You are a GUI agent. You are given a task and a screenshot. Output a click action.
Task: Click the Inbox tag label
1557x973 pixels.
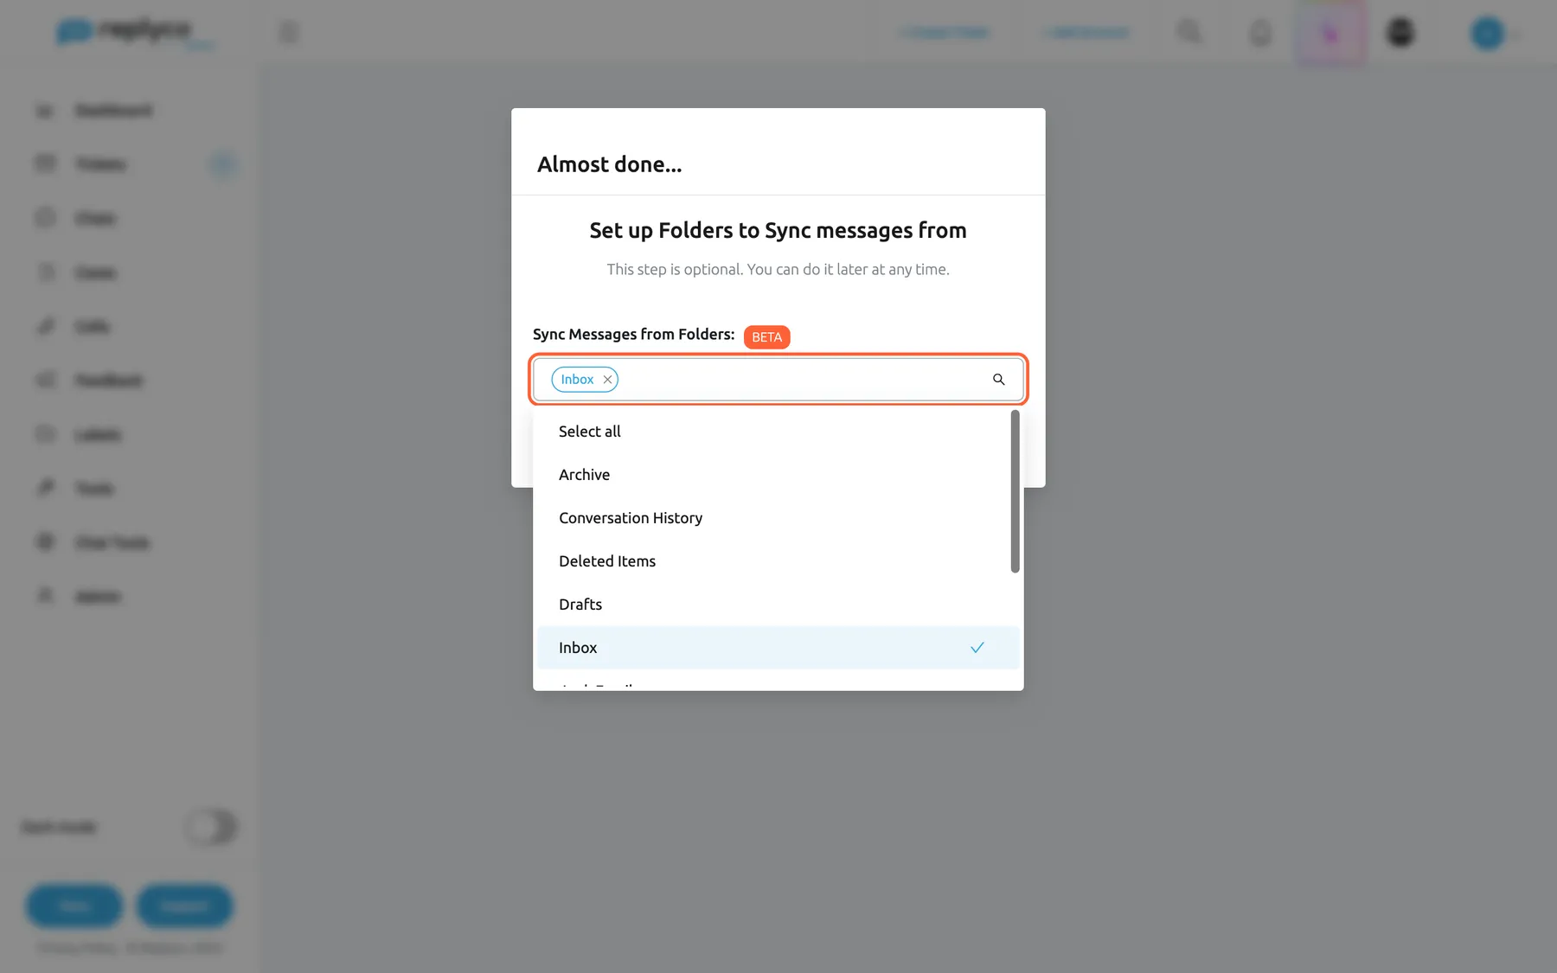(x=577, y=380)
